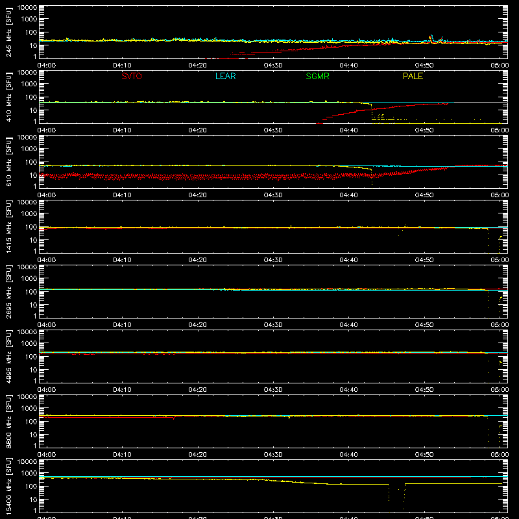The image size is (519, 519).
Task: Click the 10000 tick on the 4995 MHz axis
Action: coord(27,332)
